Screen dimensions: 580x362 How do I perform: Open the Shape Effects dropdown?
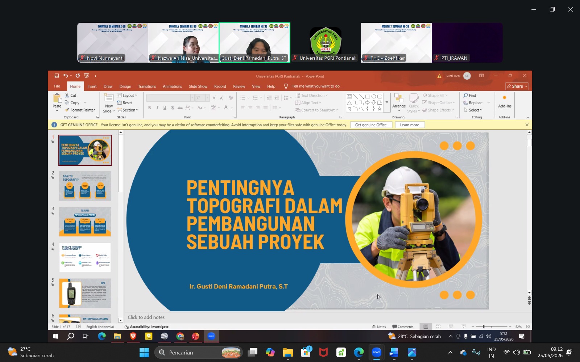coord(438,110)
